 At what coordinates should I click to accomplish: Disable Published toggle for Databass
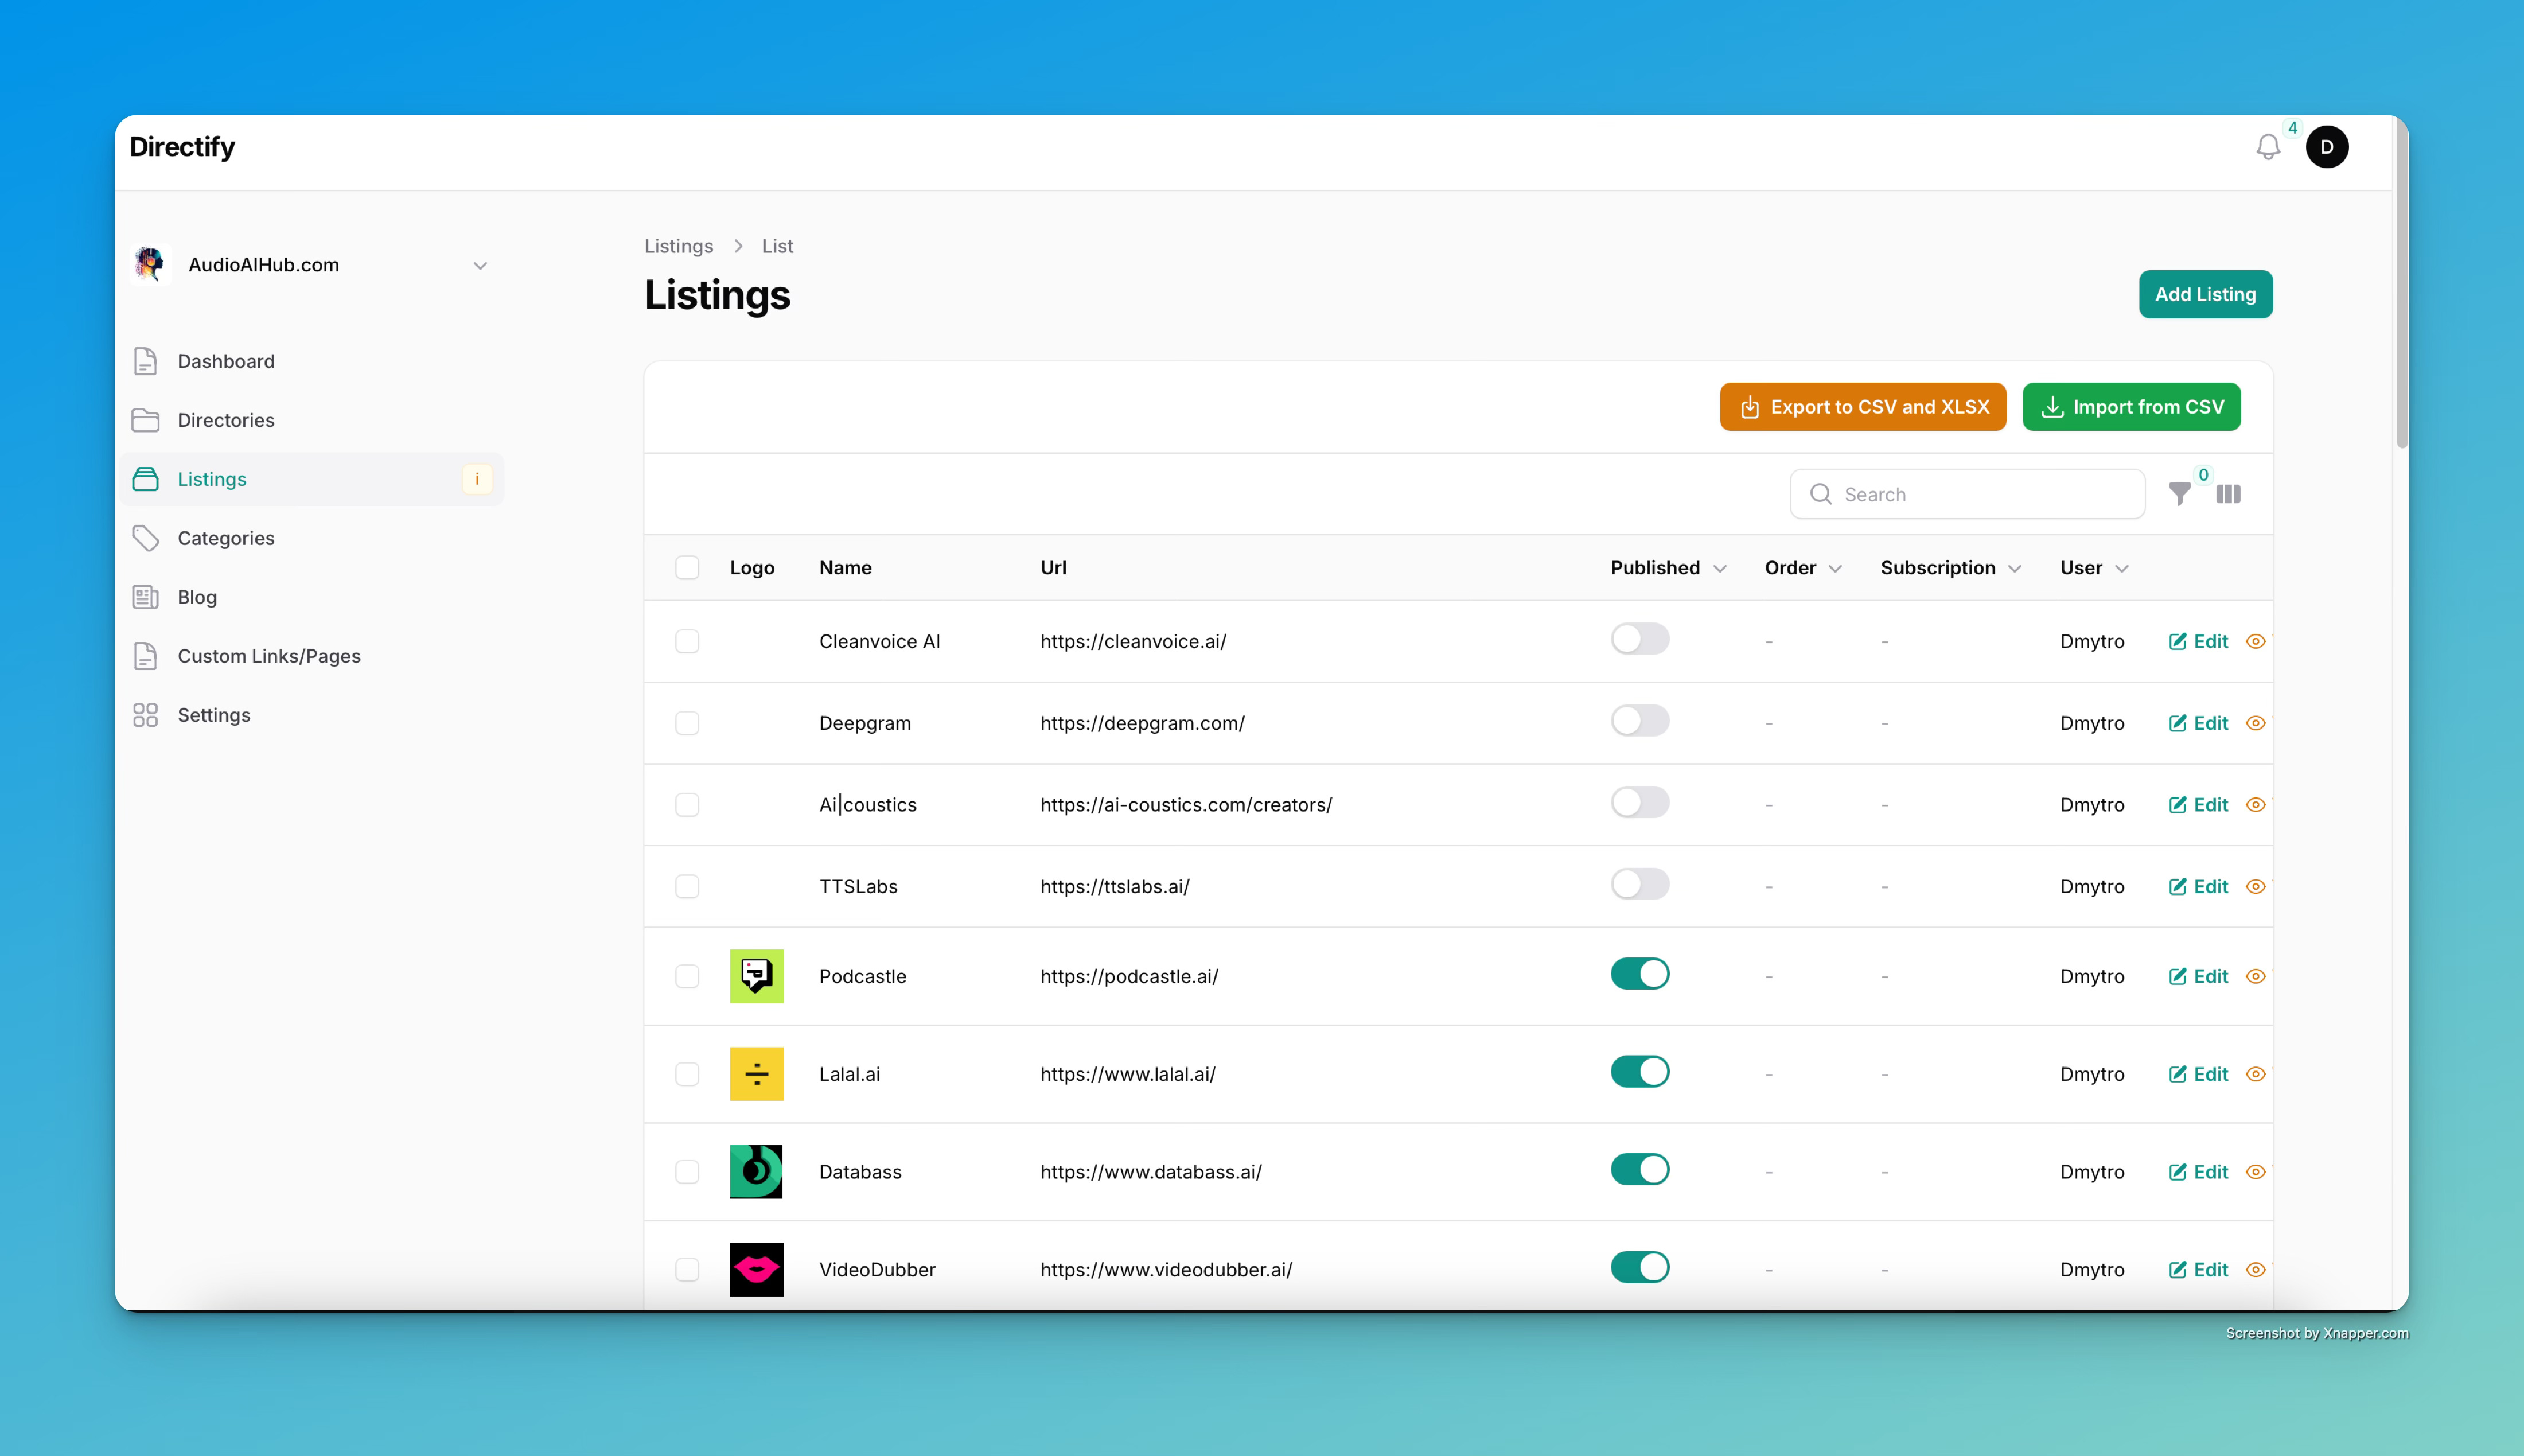(1639, 1170)
